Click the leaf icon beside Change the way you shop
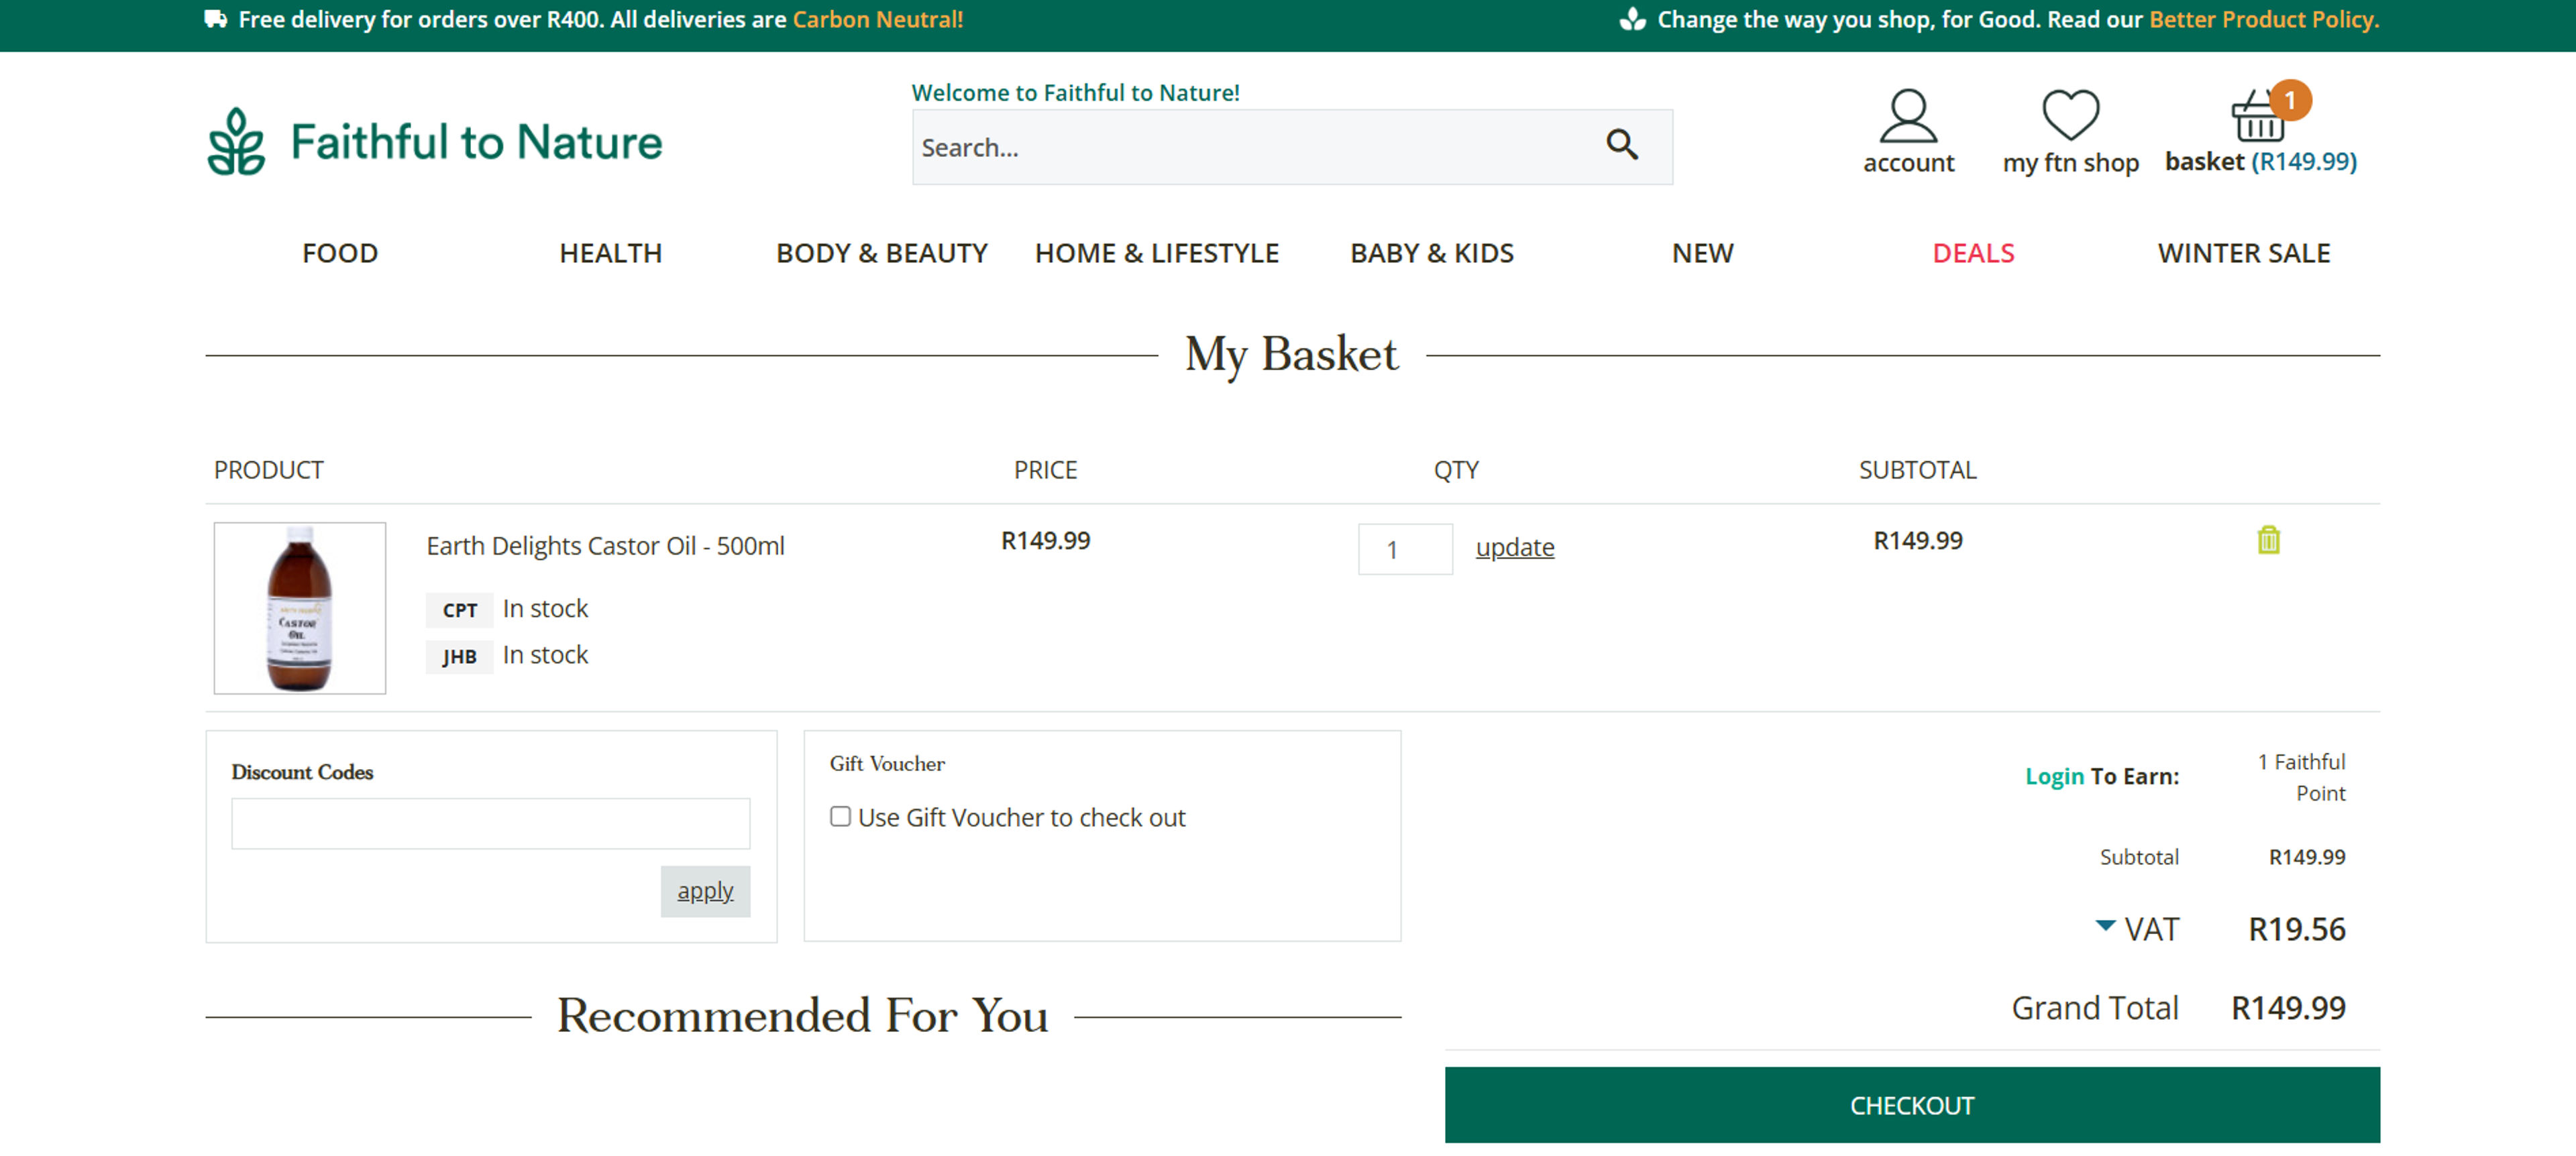This screenshot has height=1156, width=2576. point(1632,19)
